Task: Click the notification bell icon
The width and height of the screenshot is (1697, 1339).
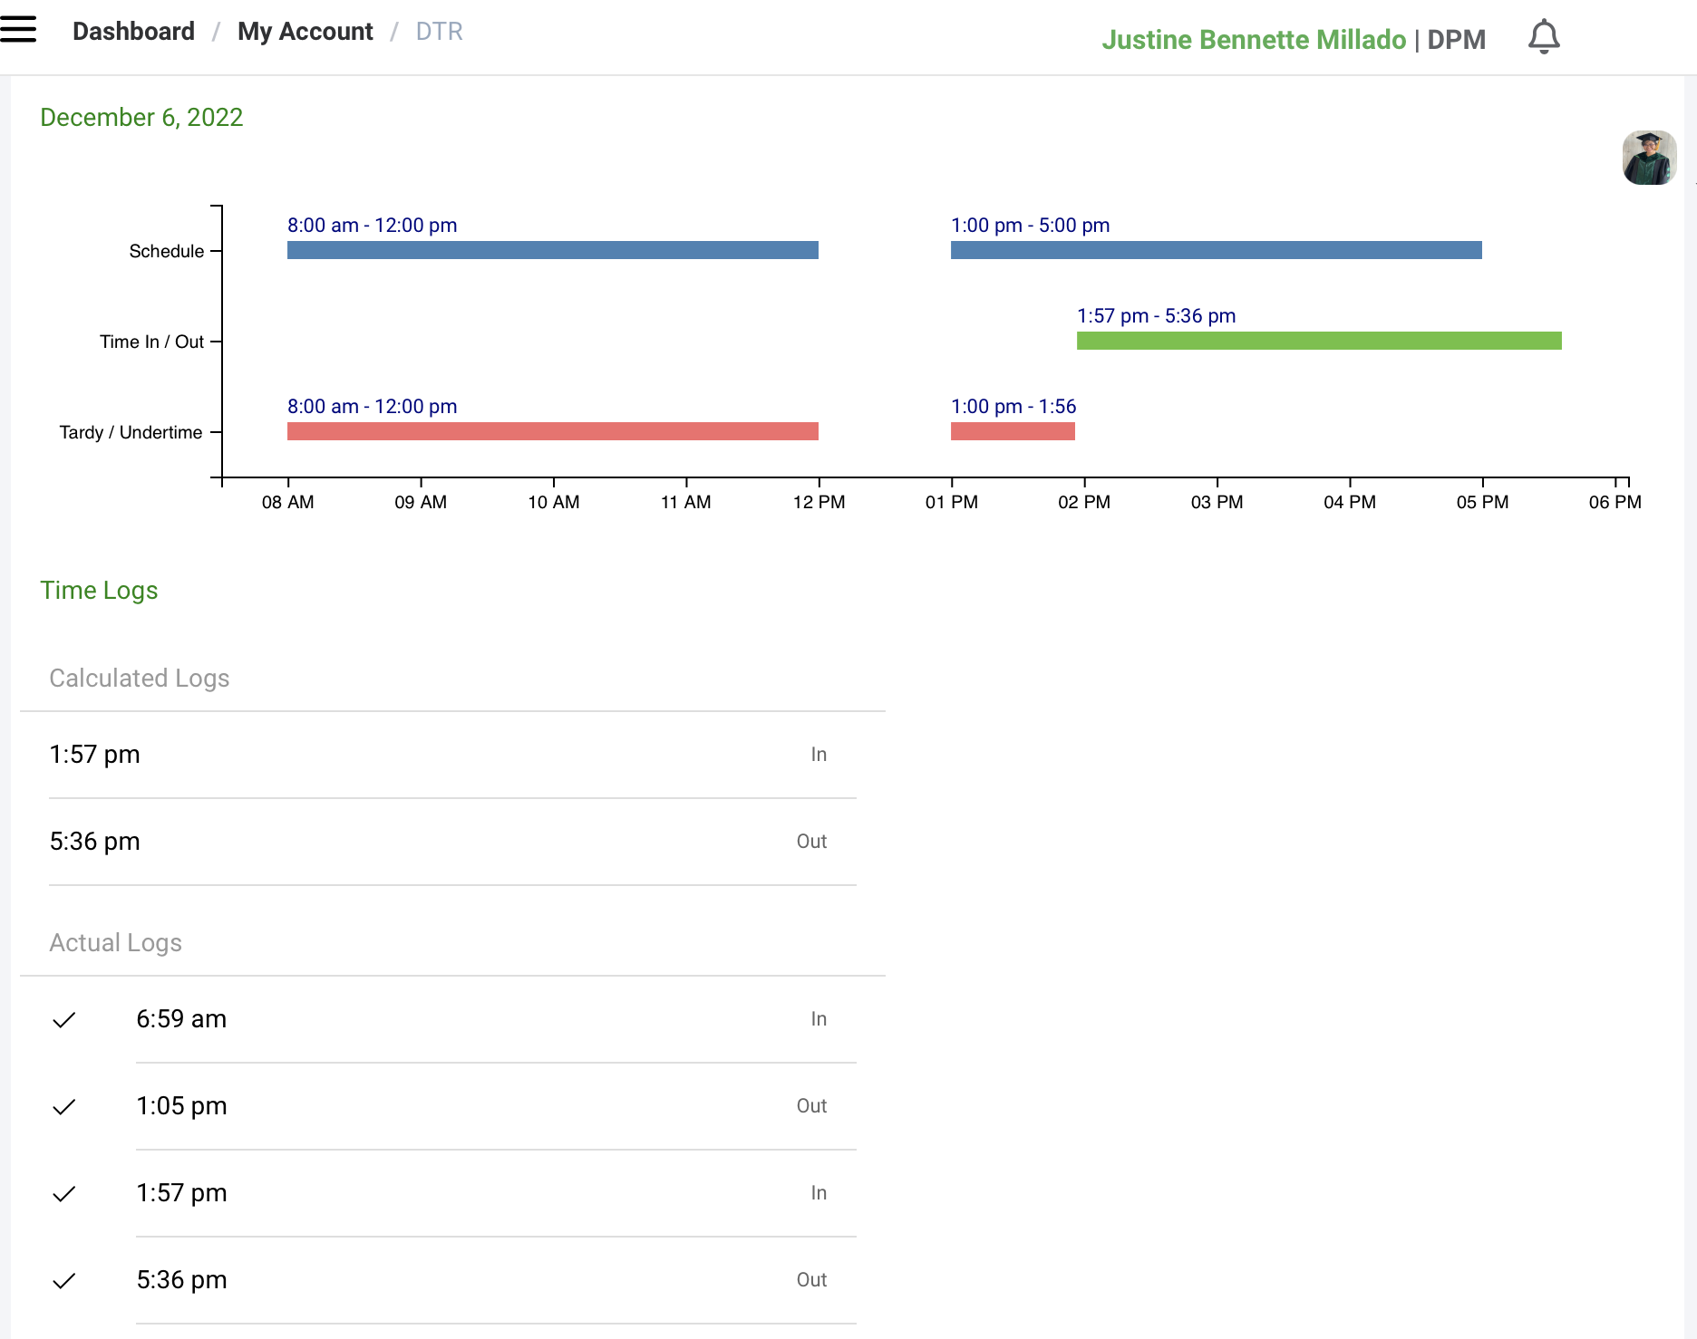Action: 1543,37
